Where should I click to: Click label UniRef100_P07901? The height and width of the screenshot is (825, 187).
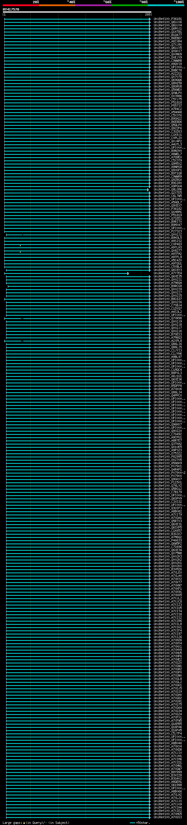(x=168, y=466)
